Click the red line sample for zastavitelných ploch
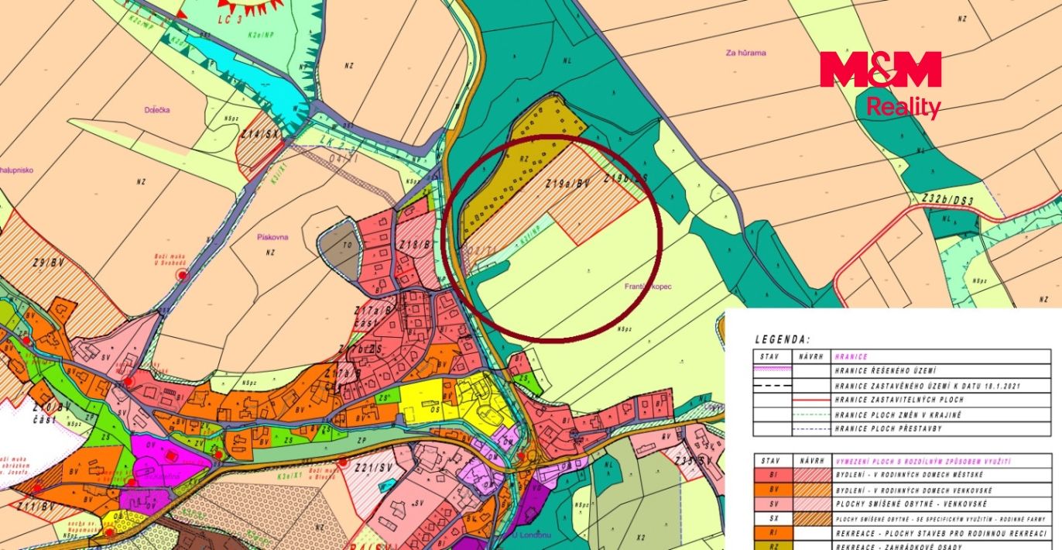Viewport: 1062px width, 550px height. 811,400
